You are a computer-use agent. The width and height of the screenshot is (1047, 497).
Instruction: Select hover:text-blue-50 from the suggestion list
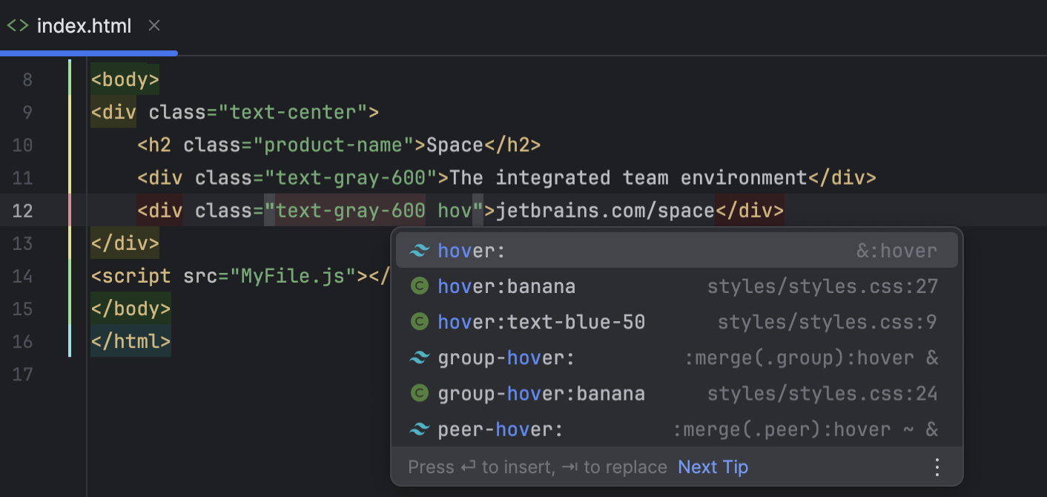click(x=541, y=321)
